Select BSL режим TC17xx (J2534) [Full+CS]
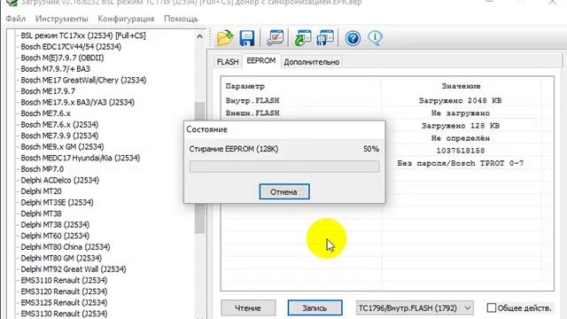567x319 pixels. [x=83, y=35]
